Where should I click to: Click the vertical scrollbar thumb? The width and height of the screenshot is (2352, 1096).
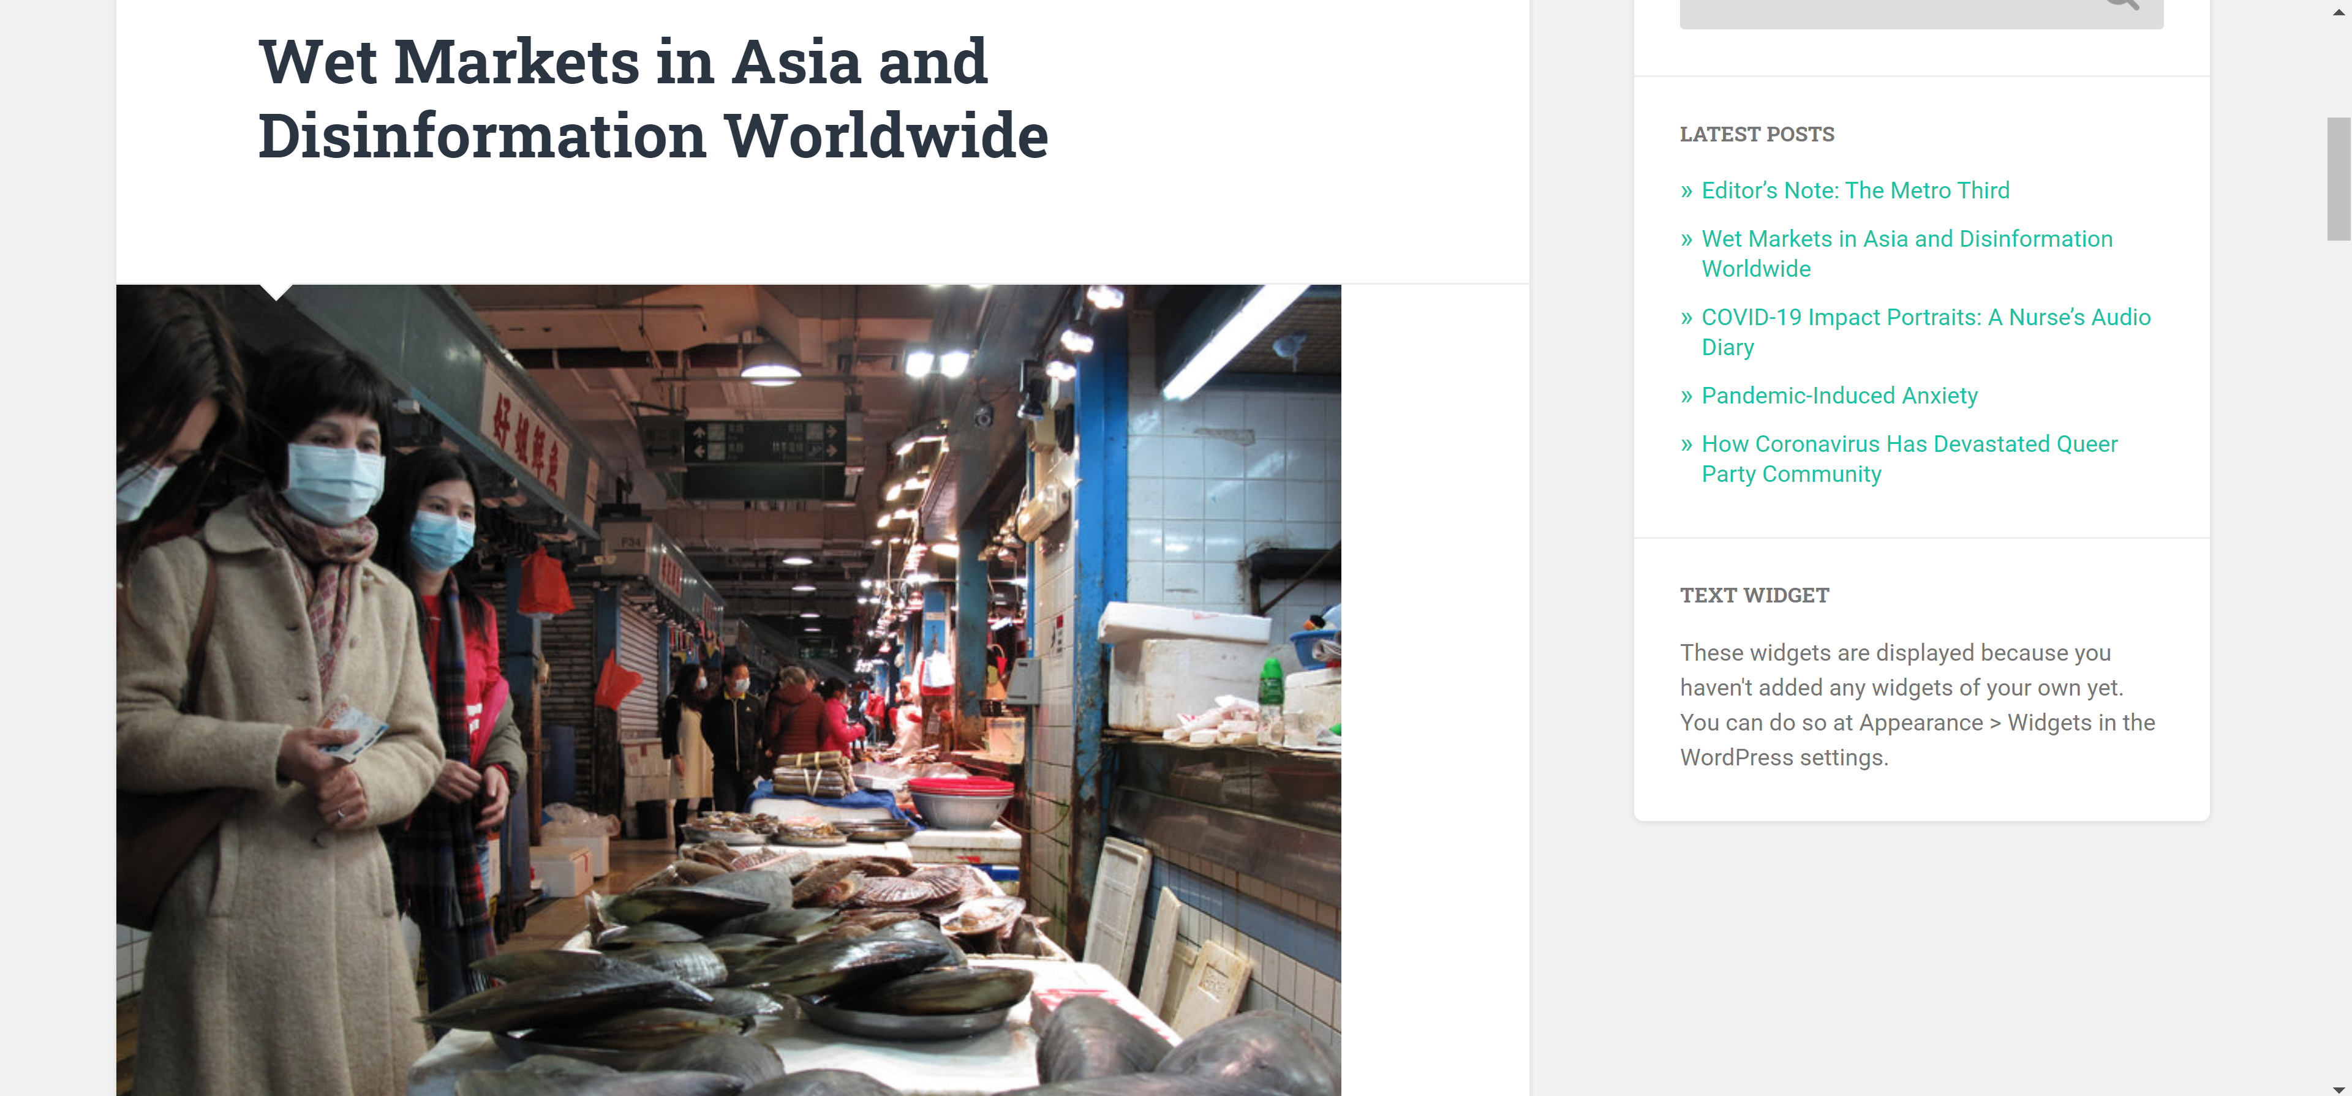(2339, 179)
